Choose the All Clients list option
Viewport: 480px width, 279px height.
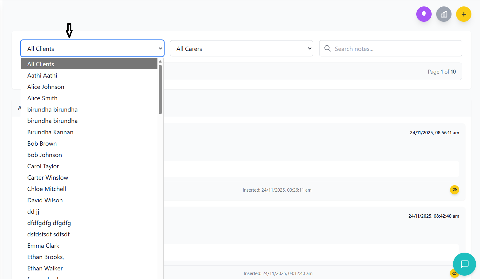pyautogui.click(x=40, y=64)
